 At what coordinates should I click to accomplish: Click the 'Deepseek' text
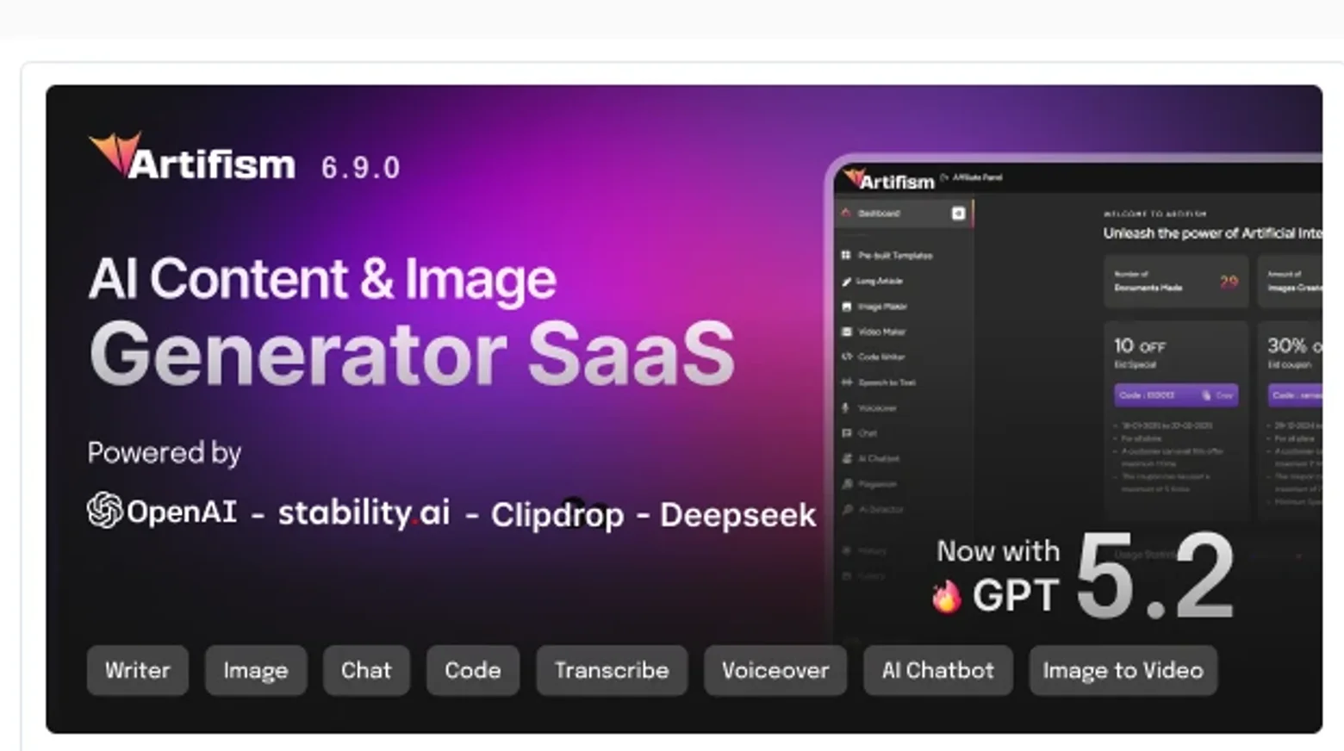(737, 515)
